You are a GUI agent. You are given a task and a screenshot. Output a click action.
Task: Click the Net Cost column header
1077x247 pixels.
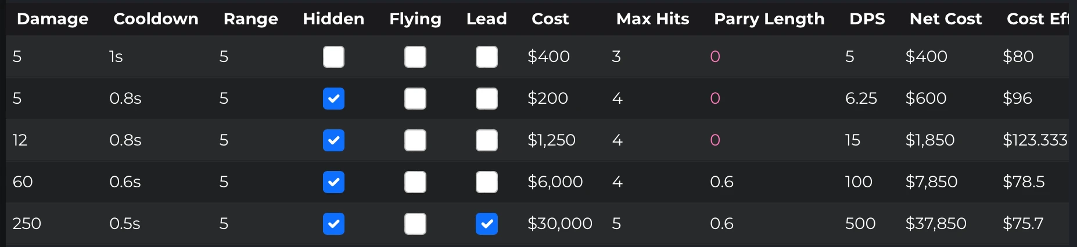(946, 19)
